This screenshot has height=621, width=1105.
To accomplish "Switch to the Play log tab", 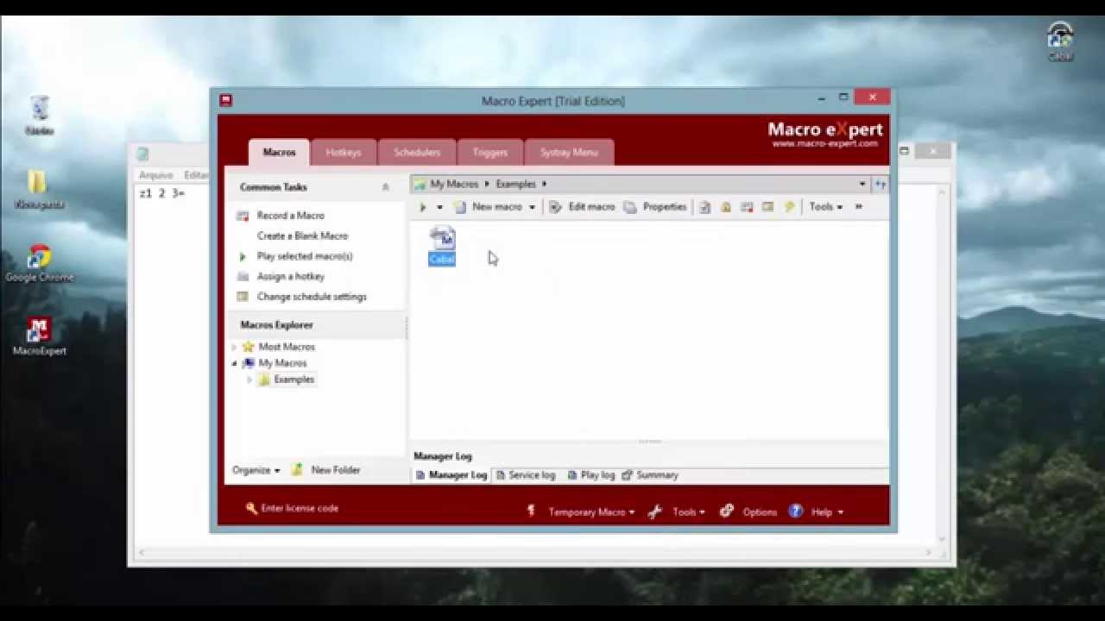I will tap(590, 475).
